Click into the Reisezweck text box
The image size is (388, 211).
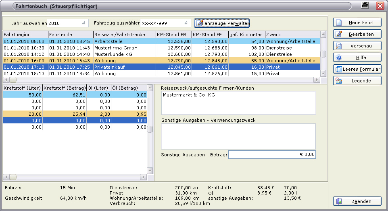point(238,103)
